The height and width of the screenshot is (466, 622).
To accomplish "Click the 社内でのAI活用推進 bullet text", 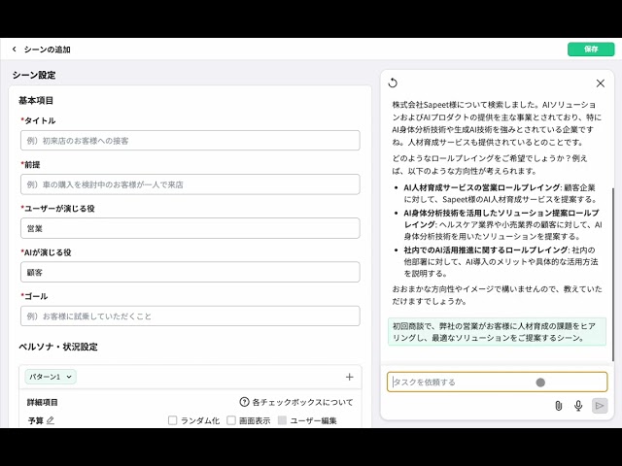I will [501, 261].
